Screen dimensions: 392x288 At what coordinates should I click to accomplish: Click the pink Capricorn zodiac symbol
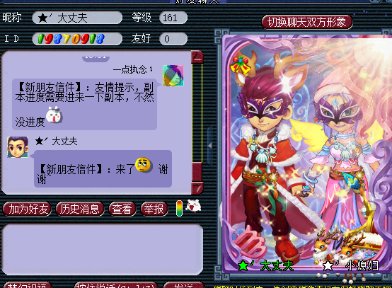(249, 241)
